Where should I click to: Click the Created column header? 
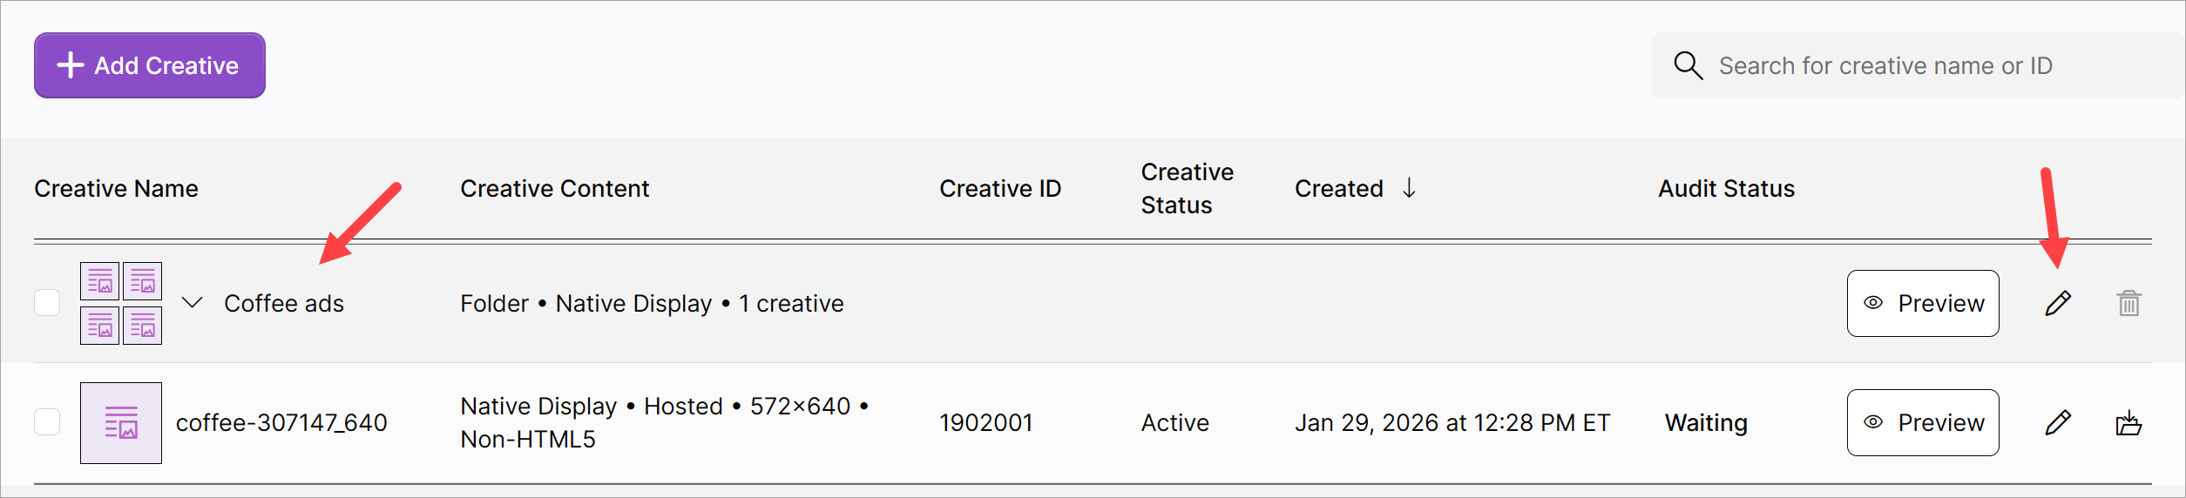click(x=1338, y=188)
